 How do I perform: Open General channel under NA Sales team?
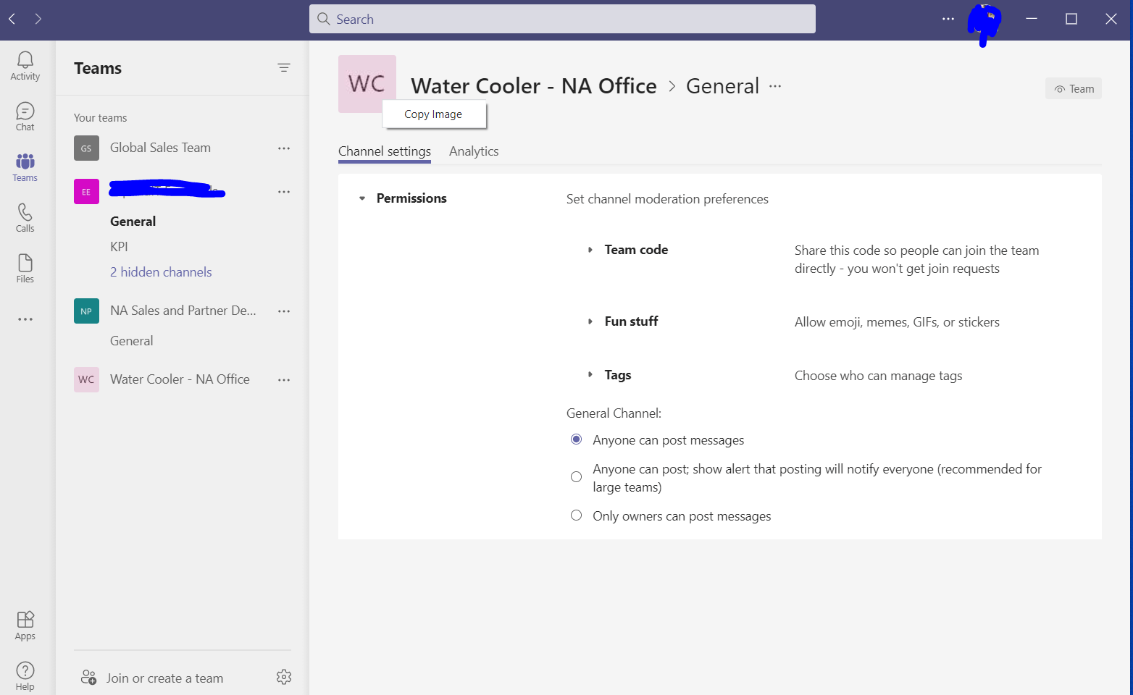(132, 341)
